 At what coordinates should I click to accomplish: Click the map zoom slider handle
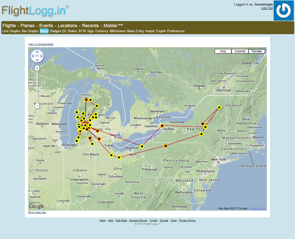coord(37,90)
